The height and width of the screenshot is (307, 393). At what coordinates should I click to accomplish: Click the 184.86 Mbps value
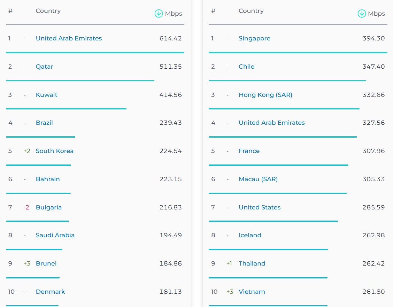point(170,263)
